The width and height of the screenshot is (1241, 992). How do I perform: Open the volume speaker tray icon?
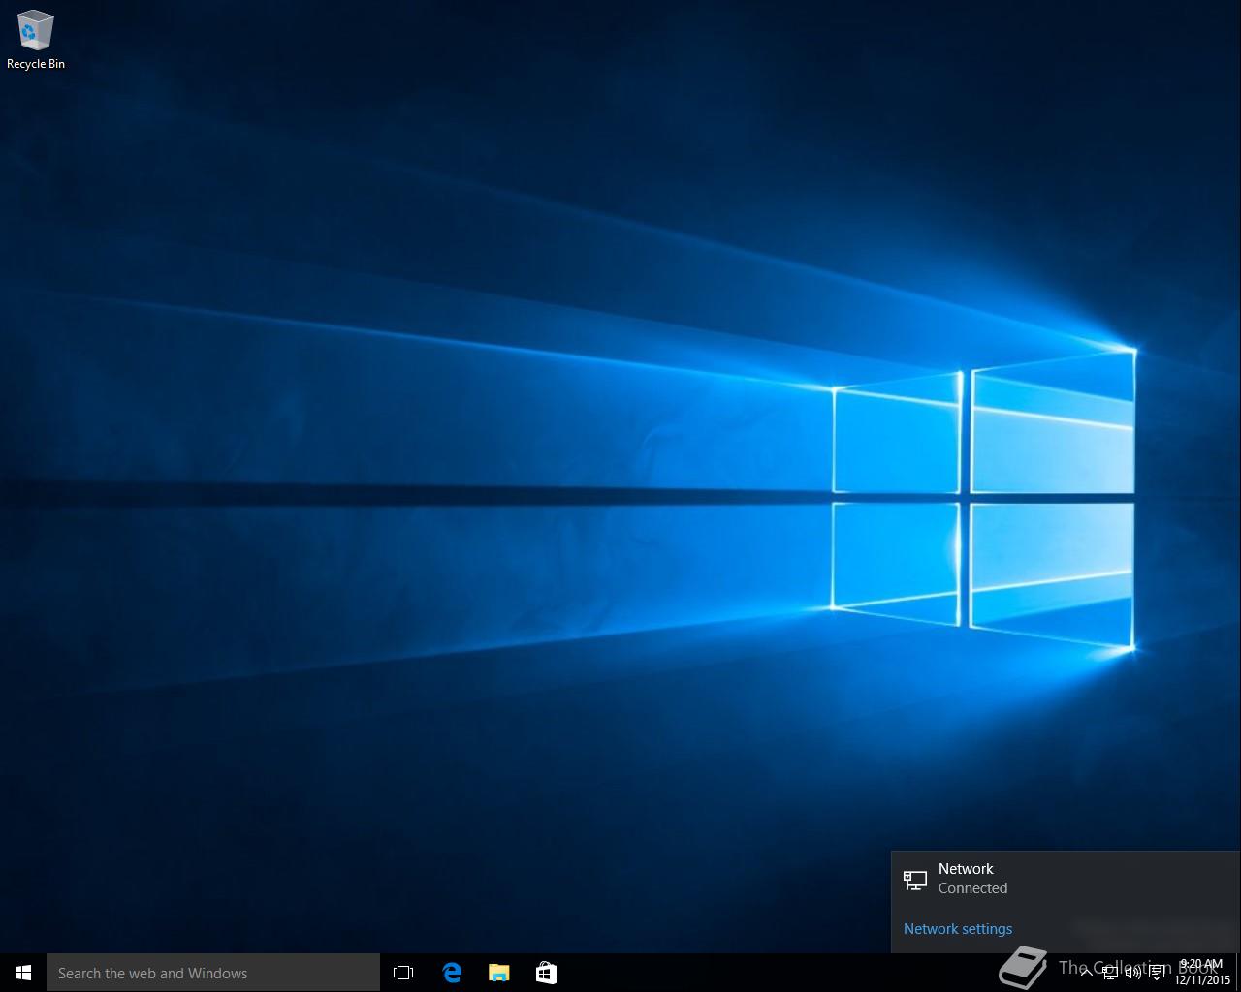coord(1133,973)
